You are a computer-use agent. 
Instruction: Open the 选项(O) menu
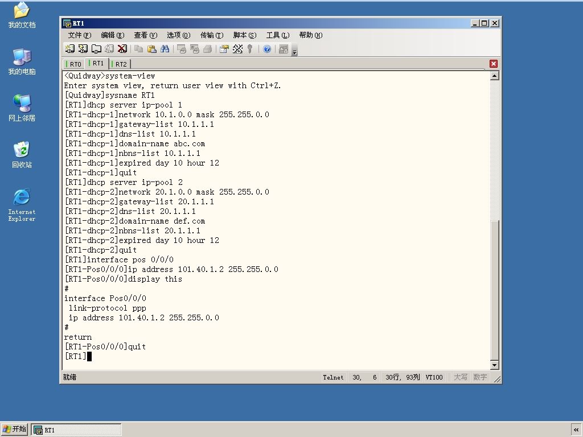coord(178,35)
